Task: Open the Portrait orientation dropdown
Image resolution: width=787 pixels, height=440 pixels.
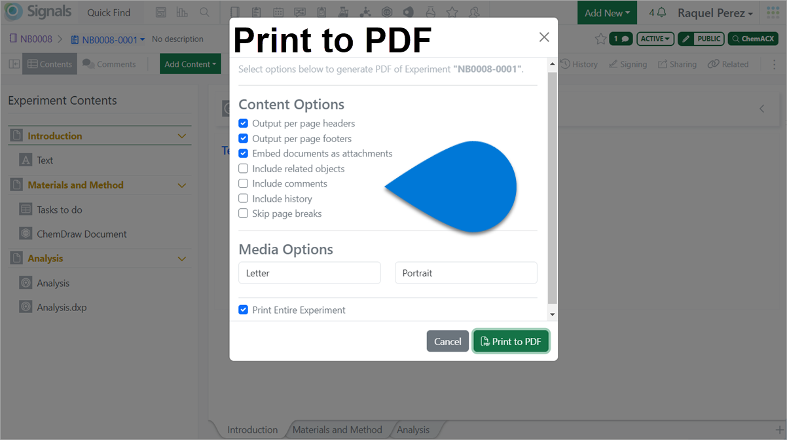Action: 466,273
